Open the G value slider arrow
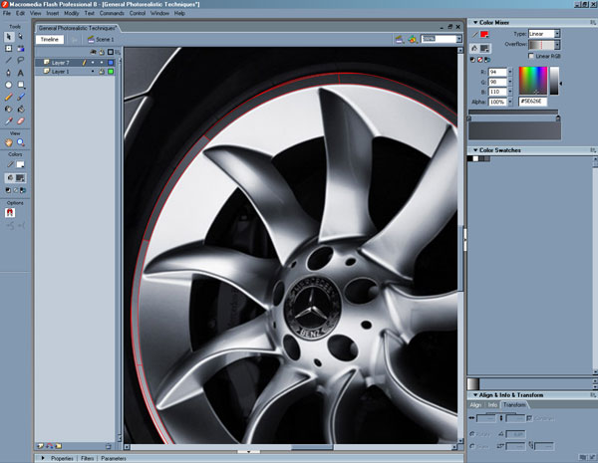This screenshot has width=598, height=463. 510,82
